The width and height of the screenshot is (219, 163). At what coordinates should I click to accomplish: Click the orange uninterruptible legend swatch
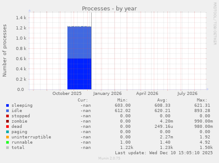tap(7, 137)
